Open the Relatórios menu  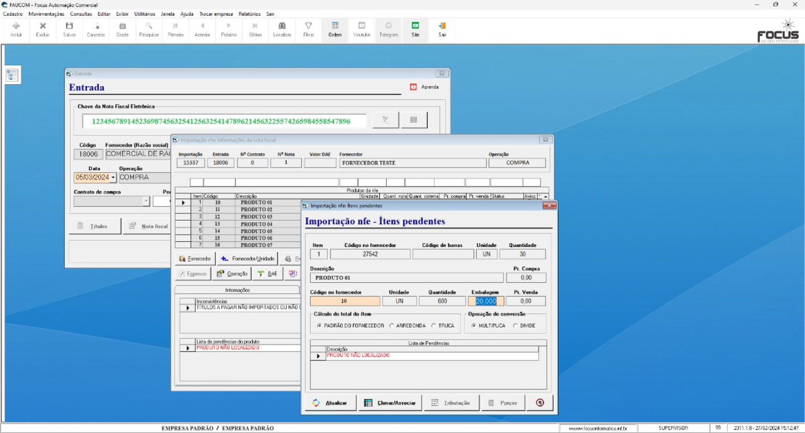coord(249,14)
